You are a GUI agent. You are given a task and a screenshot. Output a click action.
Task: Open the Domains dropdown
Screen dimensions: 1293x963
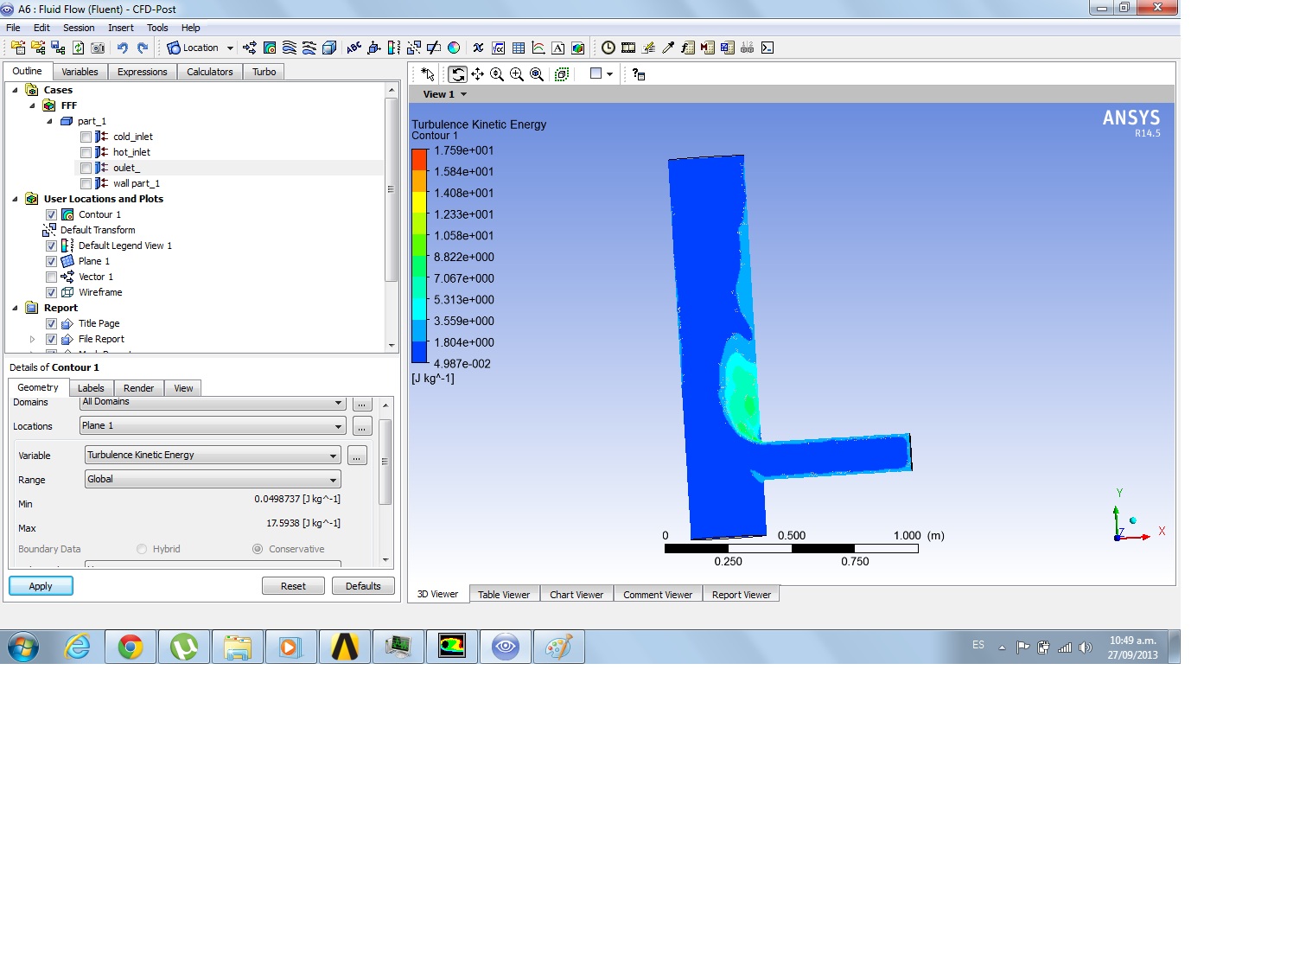213,402
